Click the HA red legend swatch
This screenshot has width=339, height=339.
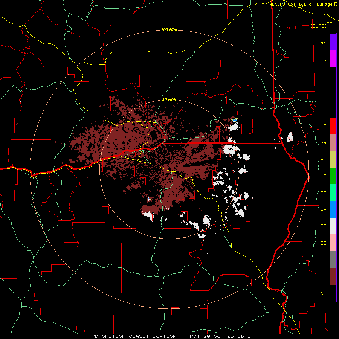pyautogui.click(x=333, y=126)
